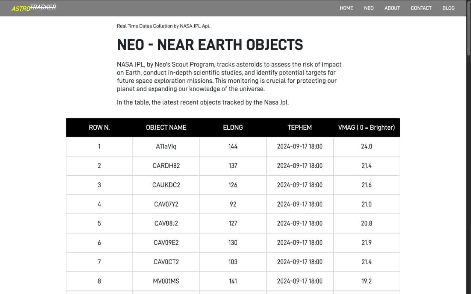The width and height of the screenshot is (471, 294).
Task: Click the ROW N. column header
Action: (x=99, y=128)
